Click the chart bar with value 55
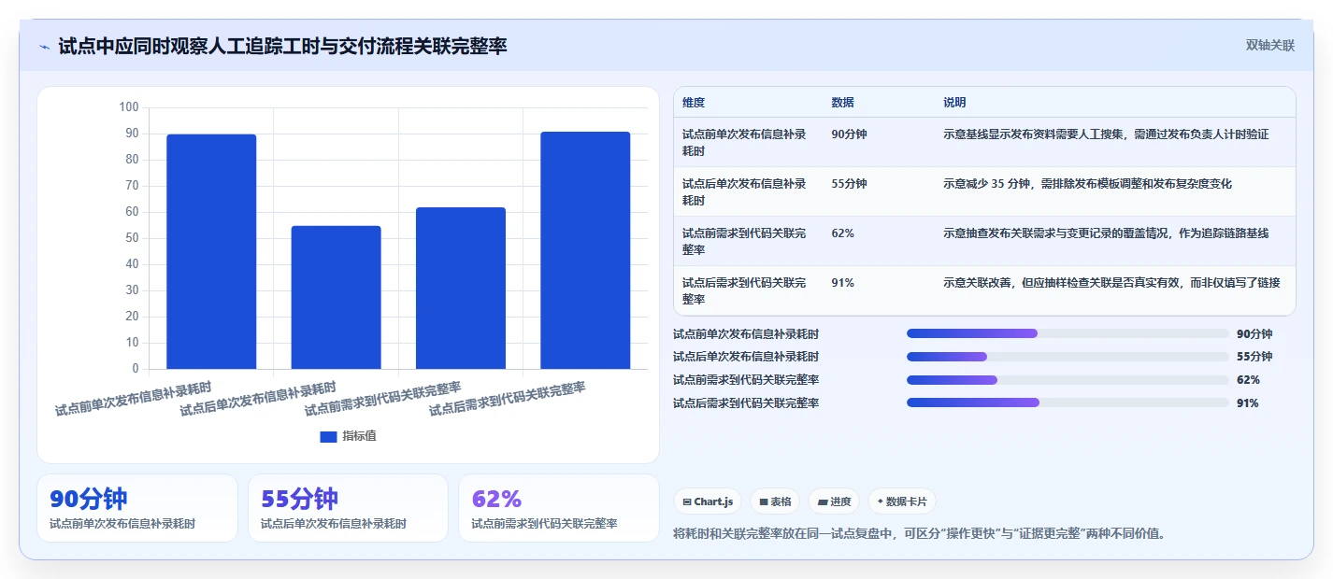Viewport: 1333px width, 579px height. [336, 297]
